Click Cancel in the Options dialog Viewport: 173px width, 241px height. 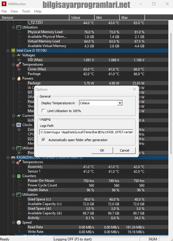pos(125,150)
